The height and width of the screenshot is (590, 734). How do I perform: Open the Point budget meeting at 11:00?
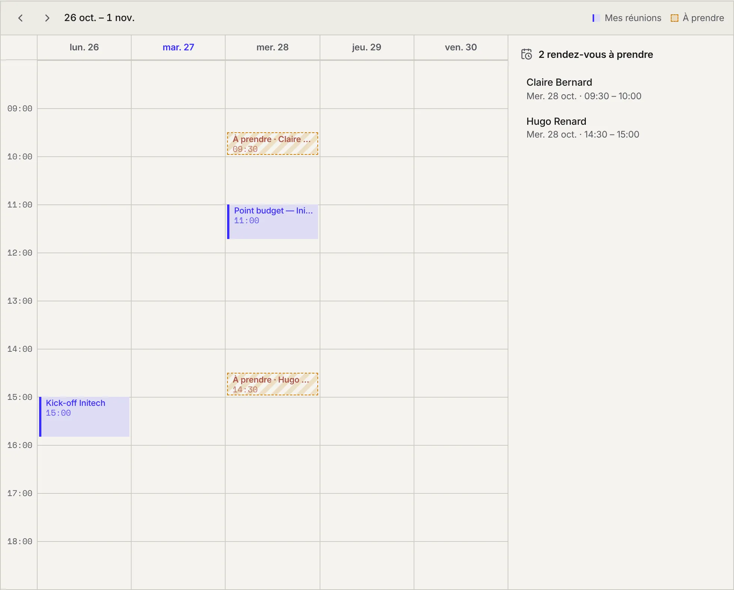(x=273, y=222)
